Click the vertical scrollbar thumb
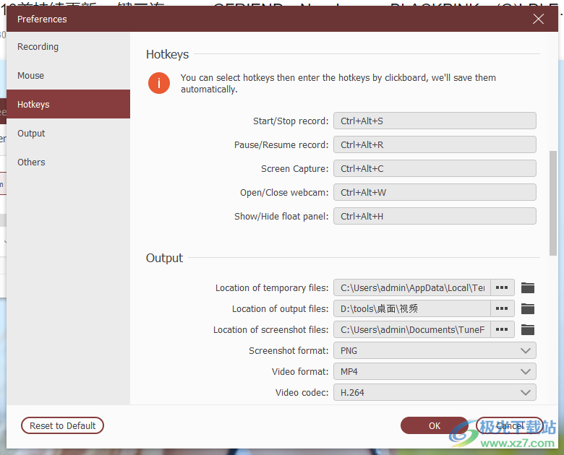 pos(553,203)
